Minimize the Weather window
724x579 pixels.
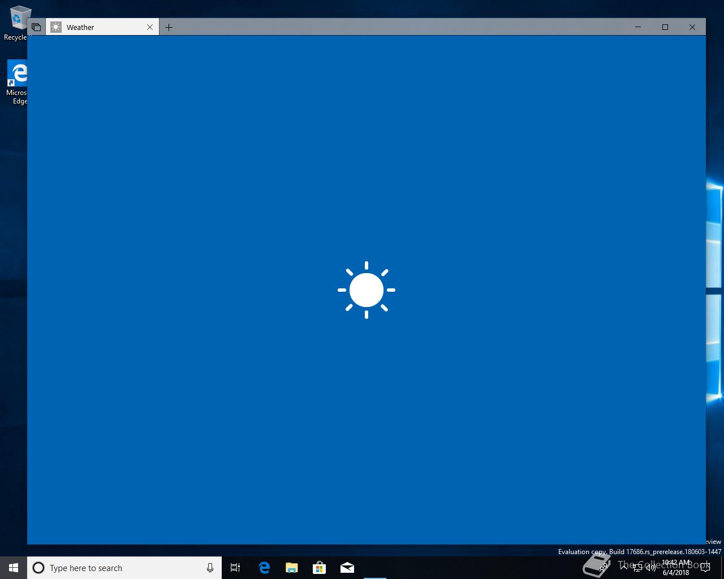(638, 27)
